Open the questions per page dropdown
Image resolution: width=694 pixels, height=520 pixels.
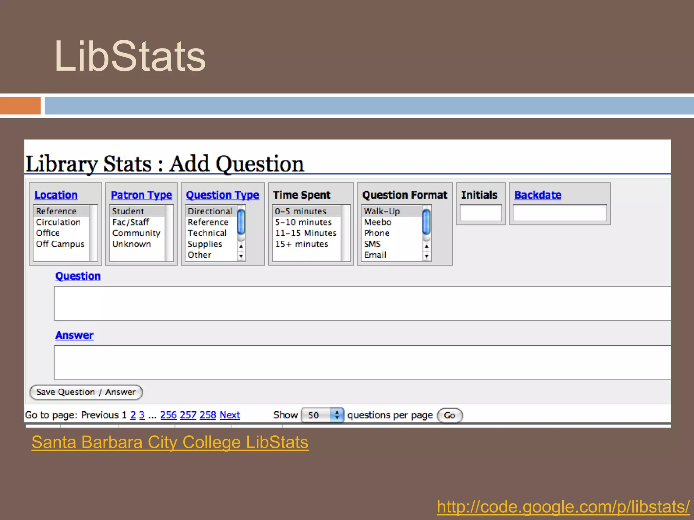click(x=322, y=415)
